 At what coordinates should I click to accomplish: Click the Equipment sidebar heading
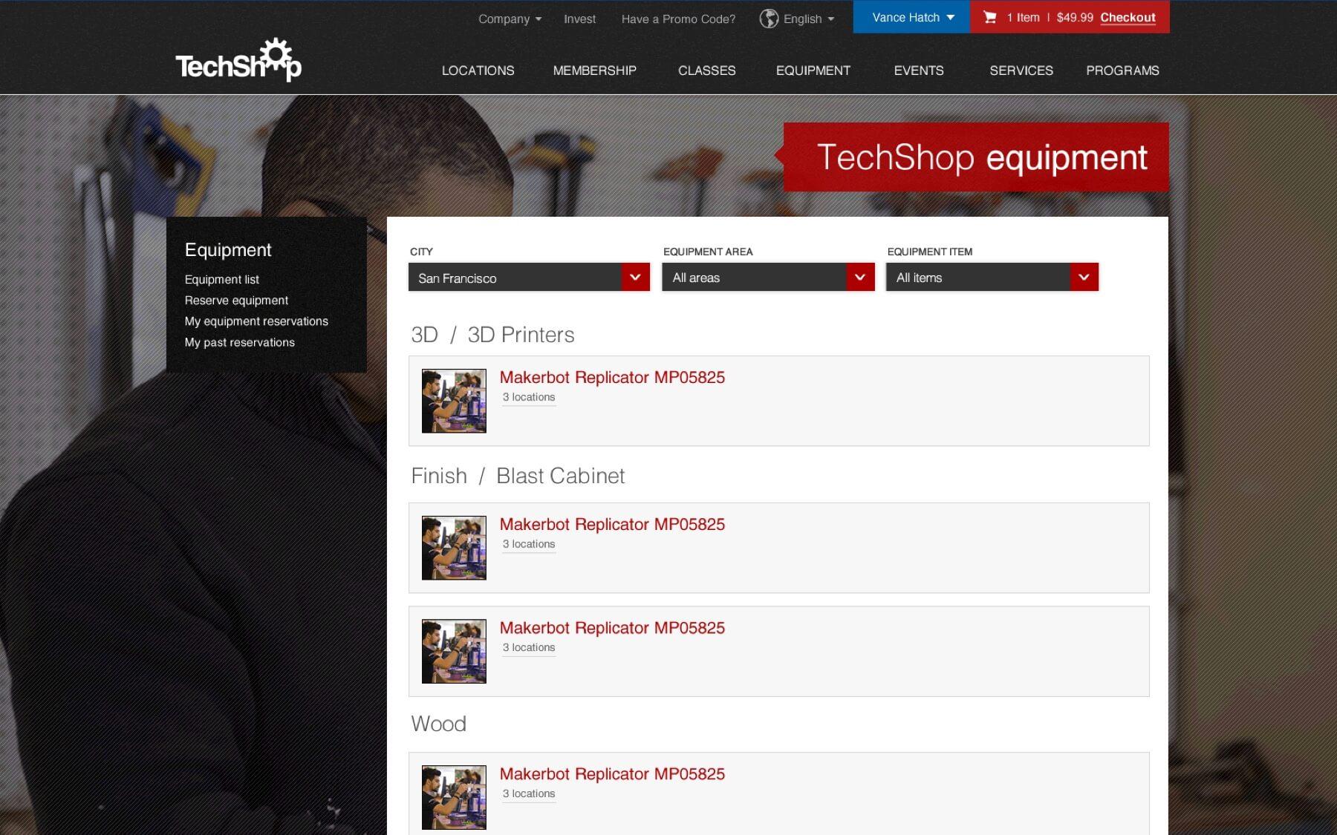[x=228, y=250]
